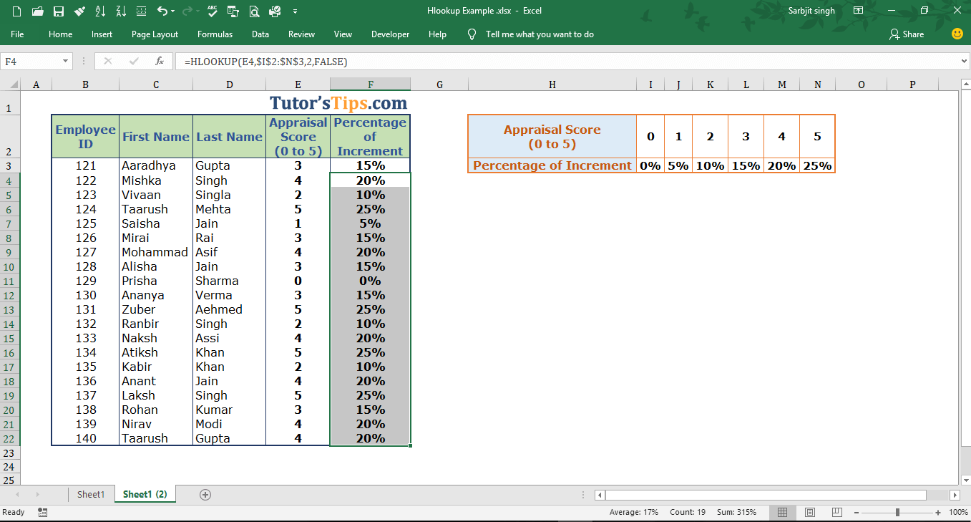The height and width of the screenshot is (522, 971).
Task: Customize Quick Access Toolbar dropdown
Action: click(x=295, y=11)
